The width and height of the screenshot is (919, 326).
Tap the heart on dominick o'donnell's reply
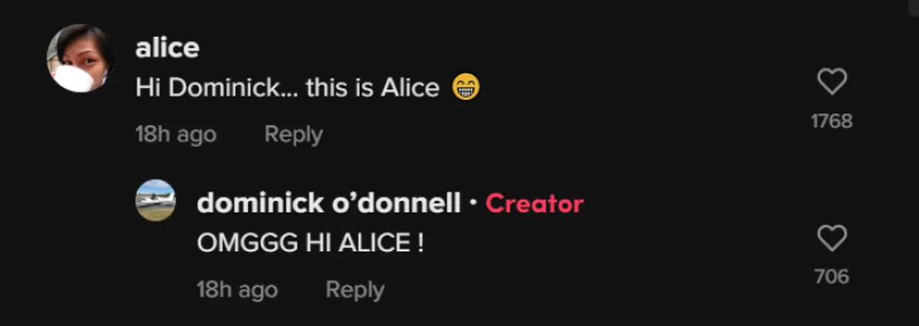pos(832,239)
